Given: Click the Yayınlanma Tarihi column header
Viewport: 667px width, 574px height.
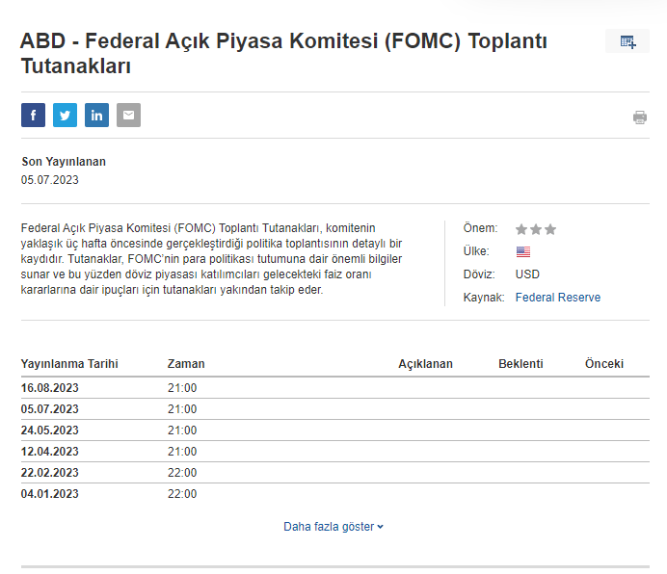Looking at the screenshot, I should (69, 364).
